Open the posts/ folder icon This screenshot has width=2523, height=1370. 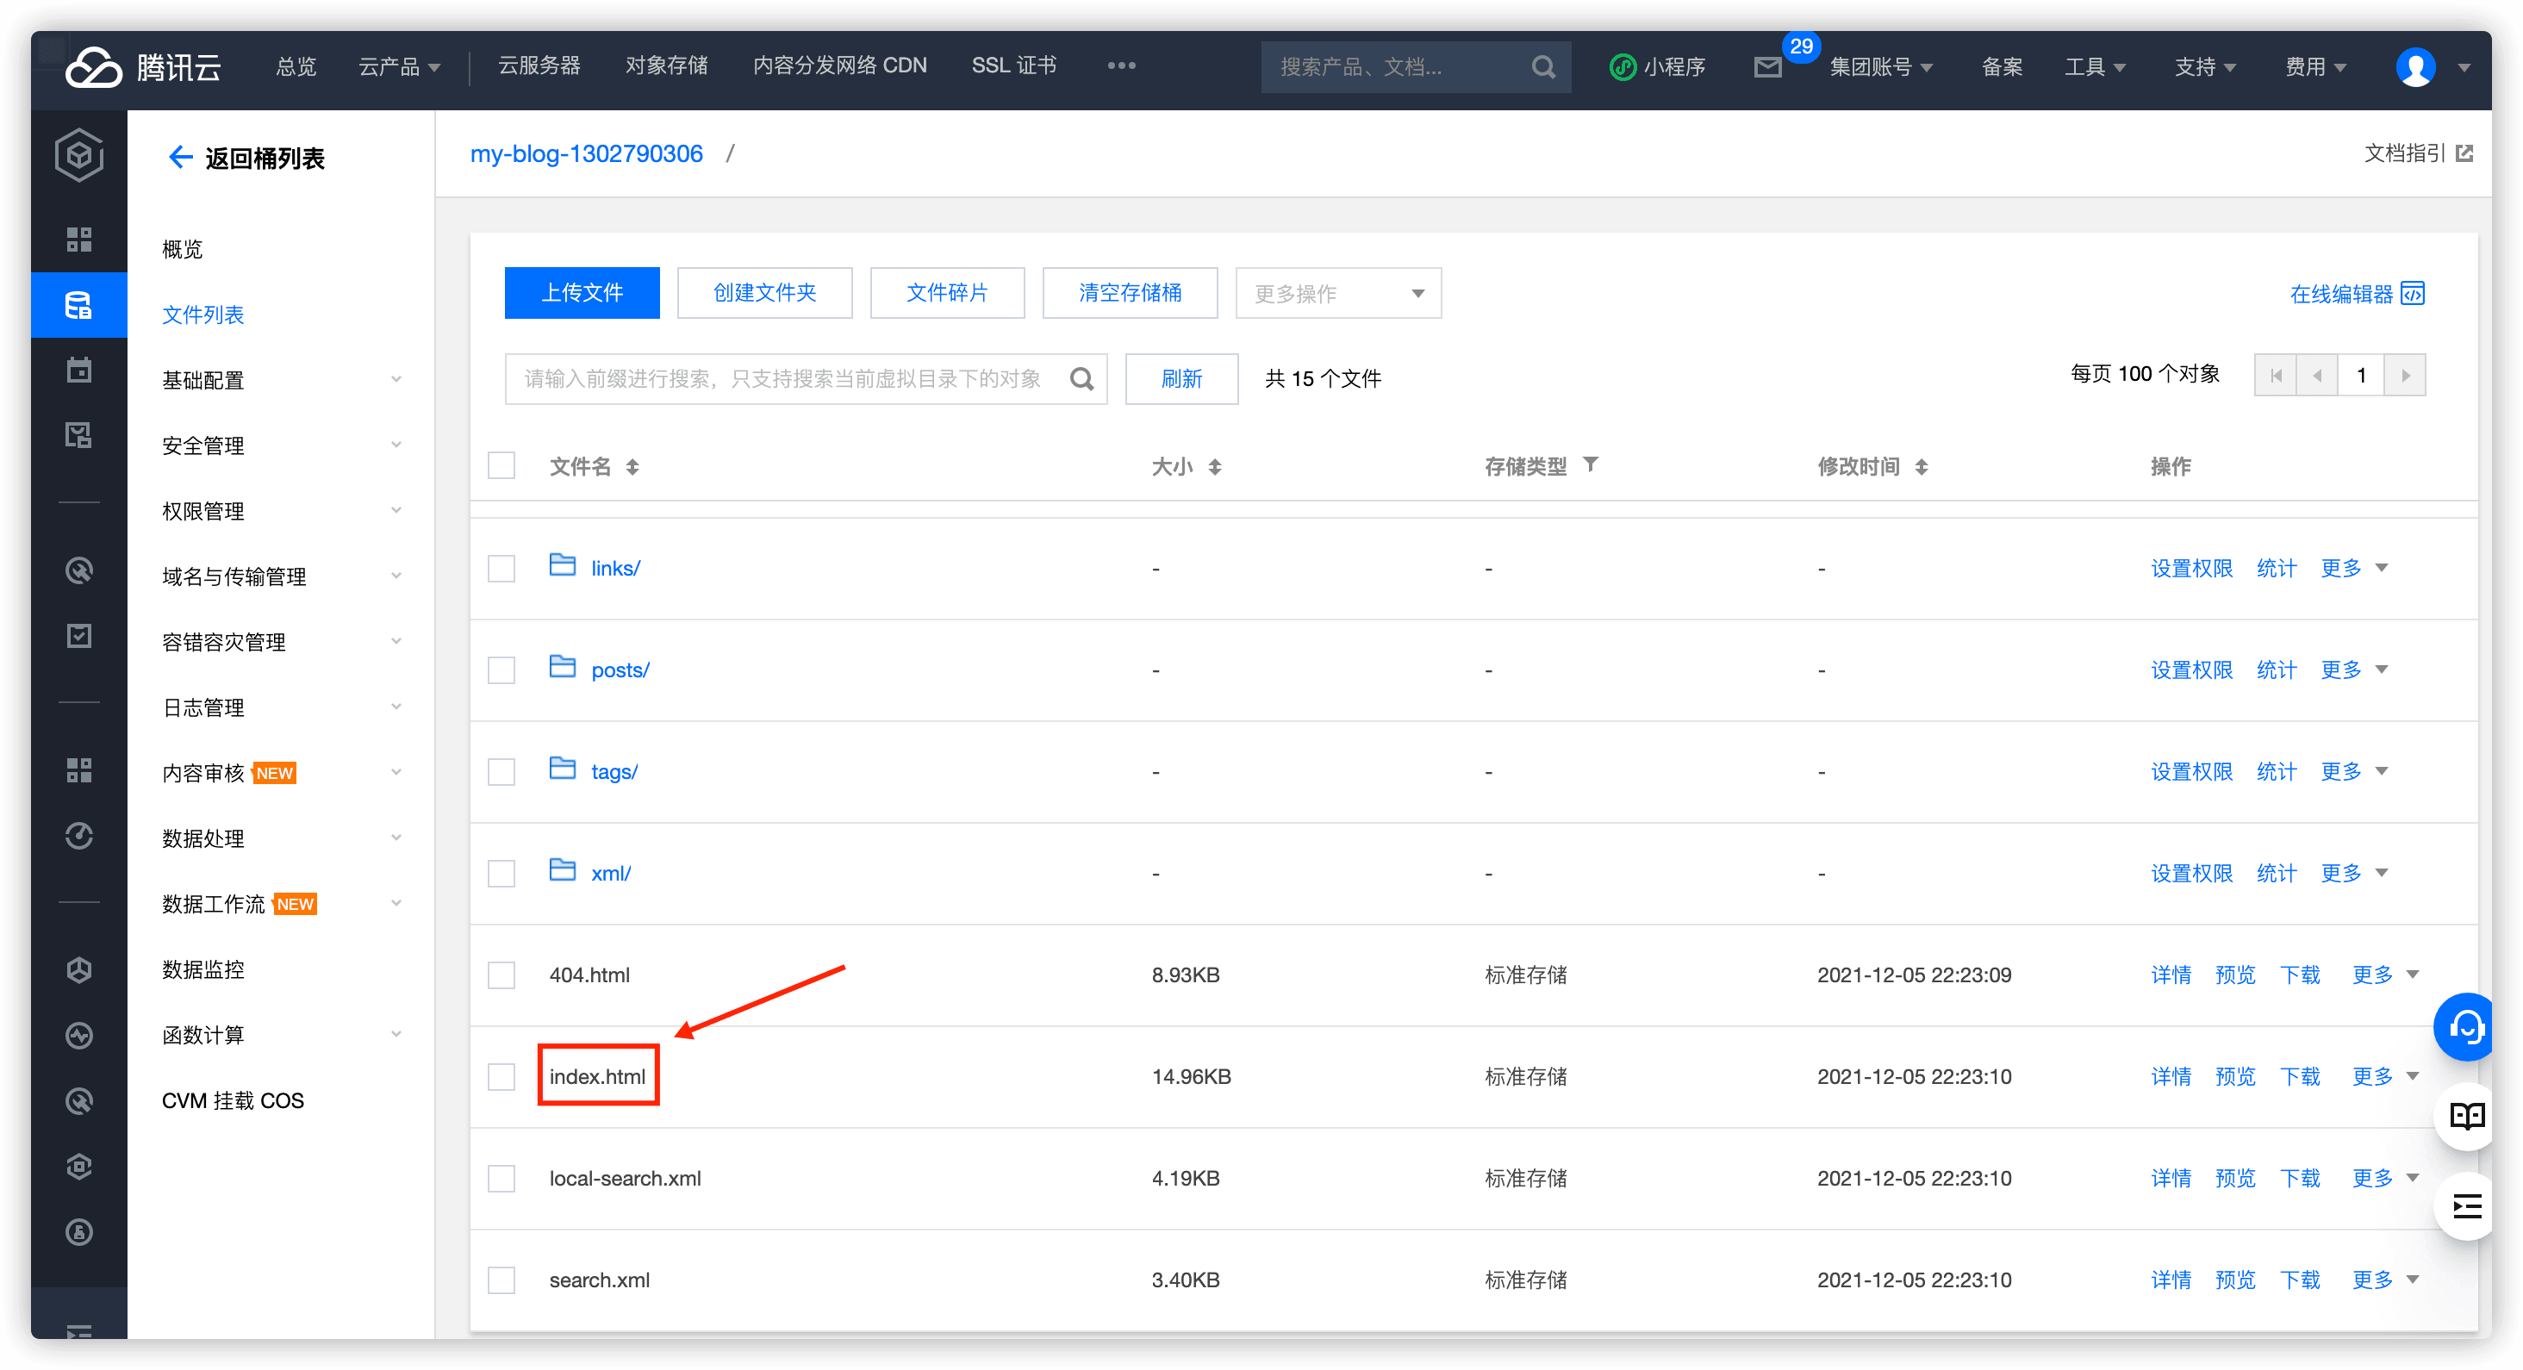(x=562, y=667)
